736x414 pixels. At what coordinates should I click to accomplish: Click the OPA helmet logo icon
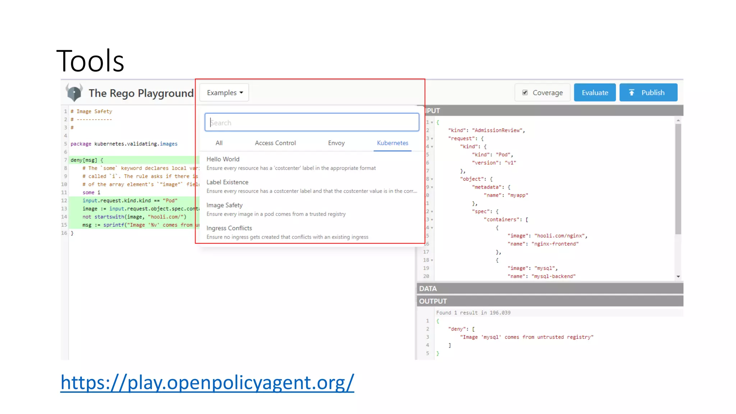coord(74,93)
